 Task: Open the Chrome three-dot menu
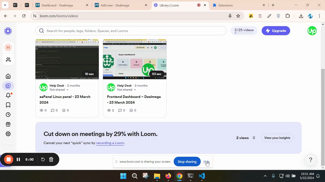click(319, 16)
